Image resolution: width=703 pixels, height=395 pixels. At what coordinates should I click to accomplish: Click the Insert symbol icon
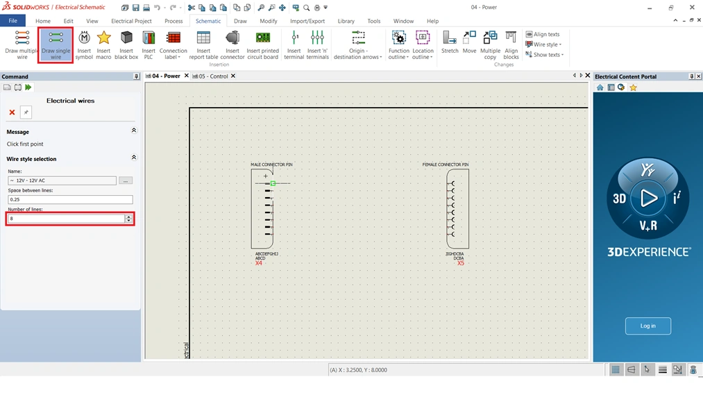click(x=84, y=45)
